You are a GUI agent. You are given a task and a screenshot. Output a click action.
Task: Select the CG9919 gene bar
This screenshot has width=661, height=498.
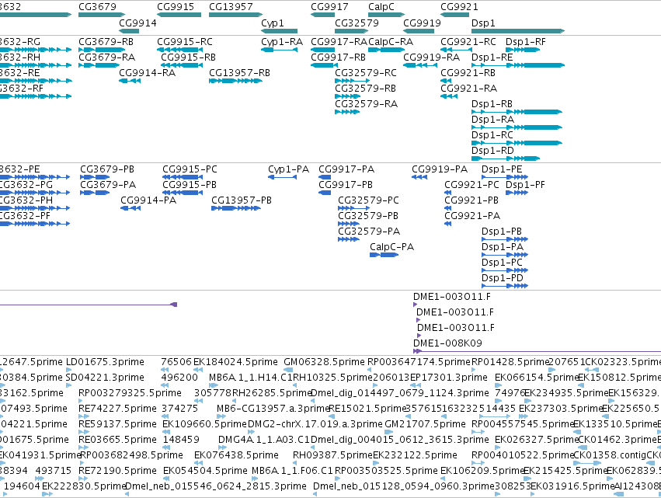click(418, 31)
